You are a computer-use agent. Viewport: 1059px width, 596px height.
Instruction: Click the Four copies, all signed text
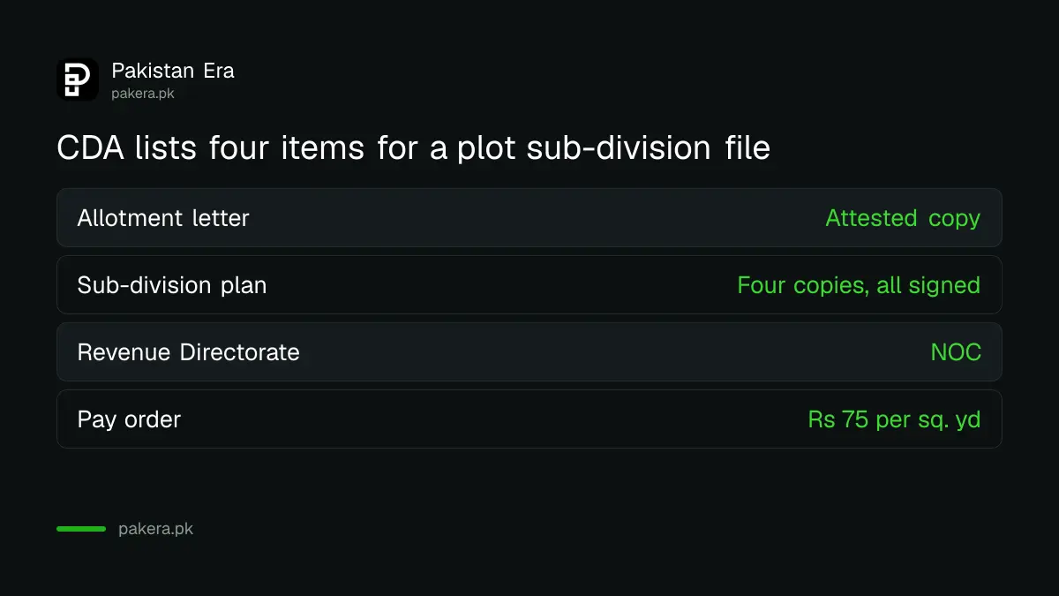click(x=859, y=285)
